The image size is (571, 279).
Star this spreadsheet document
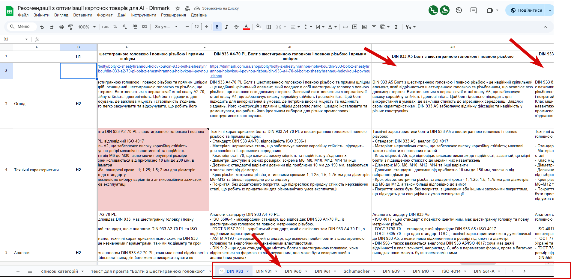[x=178, y=8]
